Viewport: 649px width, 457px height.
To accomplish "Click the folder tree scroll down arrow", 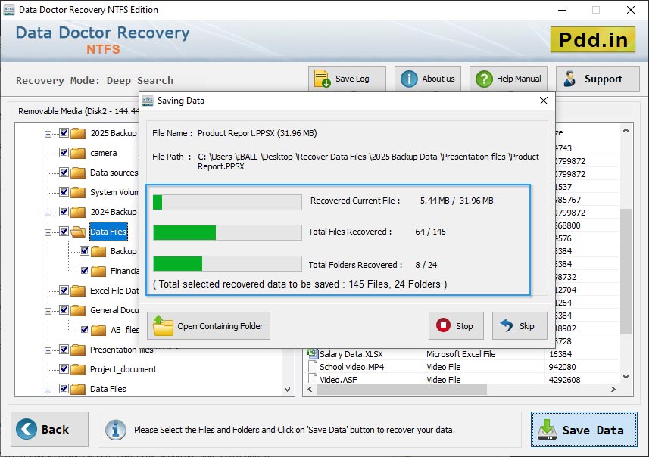I will coord(287,390).
